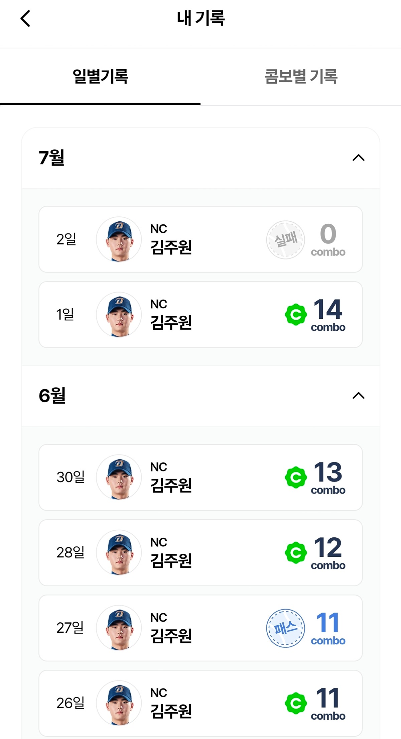Switch to the 일별기록 tab
Screen dimensions: 401x739
(100, 77)
